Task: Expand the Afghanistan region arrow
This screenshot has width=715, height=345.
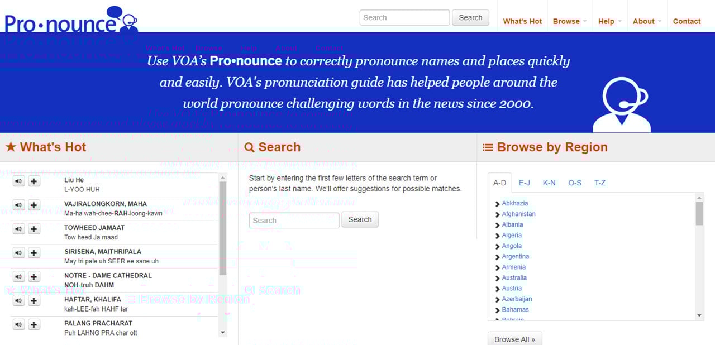Action: point(497,214)
